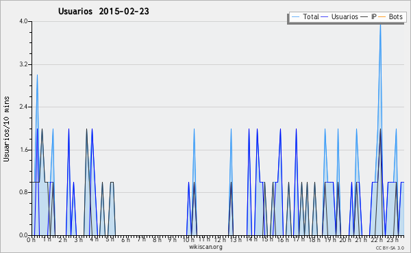Click the 16 h axis label
The height and width of the screenshot is (253, 411).
pyautogui.click(x=283, y=240)
